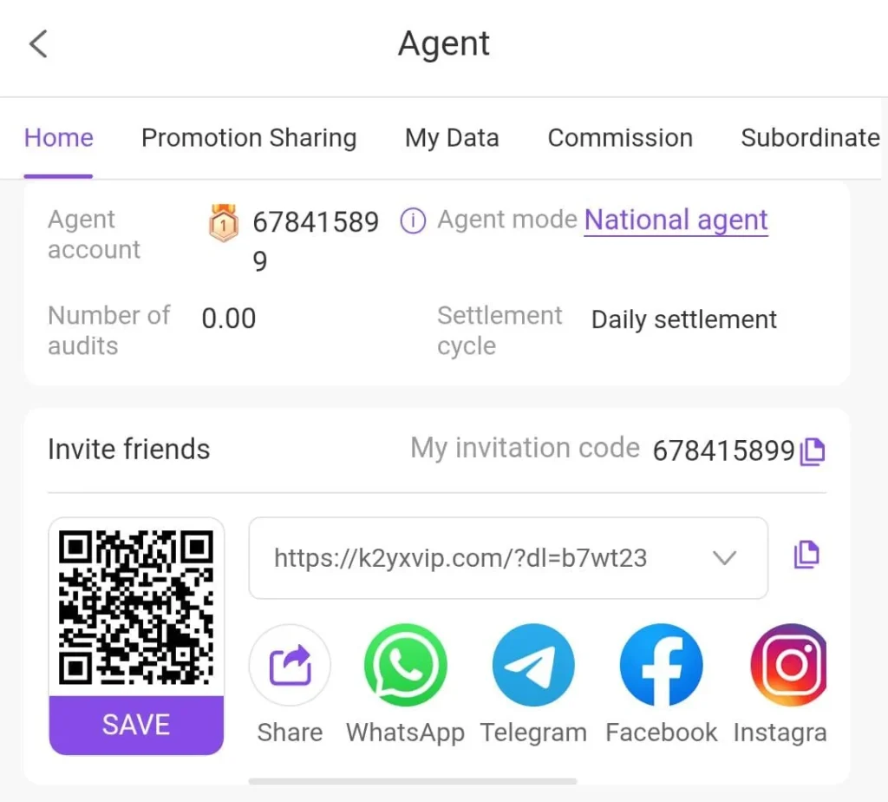
Task: Expand the invite link dropdown chevron
Action: click(724, 558)
